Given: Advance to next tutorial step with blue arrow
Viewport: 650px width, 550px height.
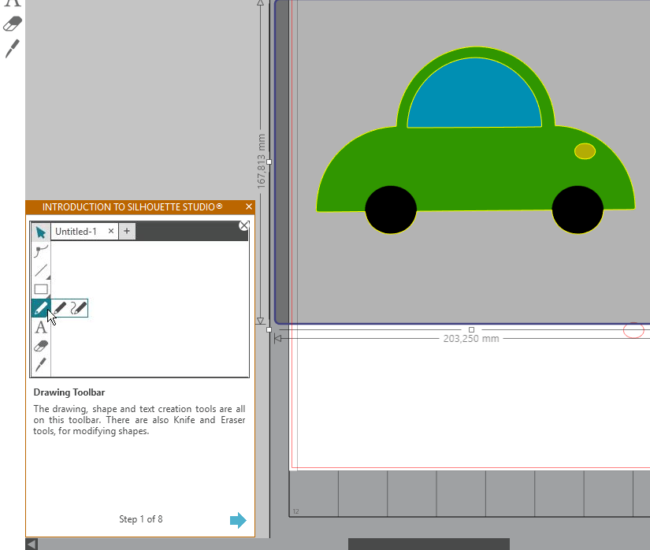Looking at the screenshot, I should [x=238, y=519].
